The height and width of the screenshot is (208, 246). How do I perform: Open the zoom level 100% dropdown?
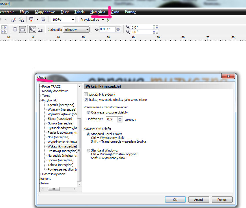(73, 20)
